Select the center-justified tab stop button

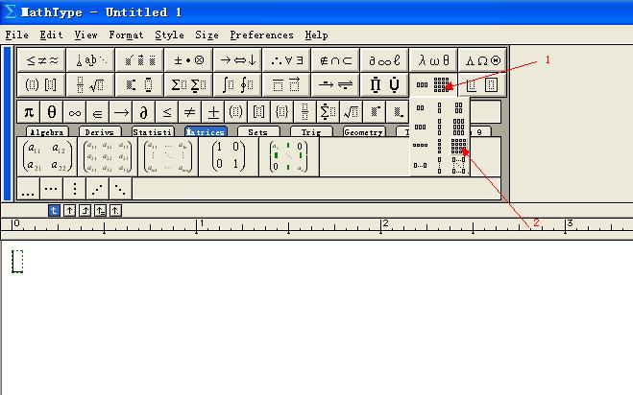click(x=69, y=210)
